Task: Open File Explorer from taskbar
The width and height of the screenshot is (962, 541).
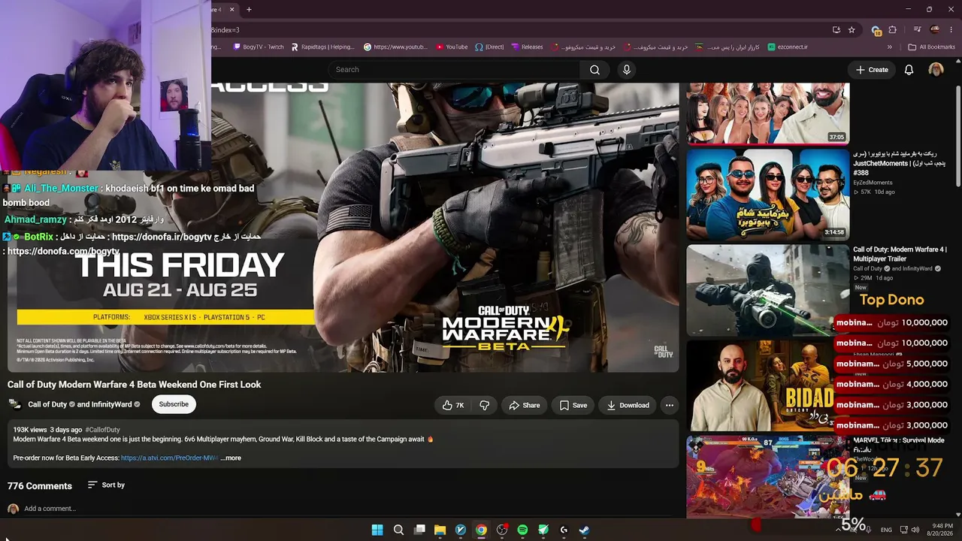Action: point(440,530)
